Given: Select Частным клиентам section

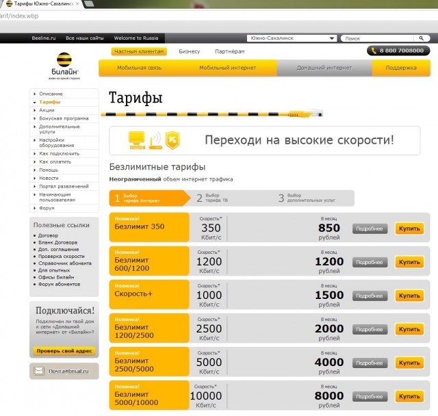Looking at the screenshot, I should click(139, 51).
